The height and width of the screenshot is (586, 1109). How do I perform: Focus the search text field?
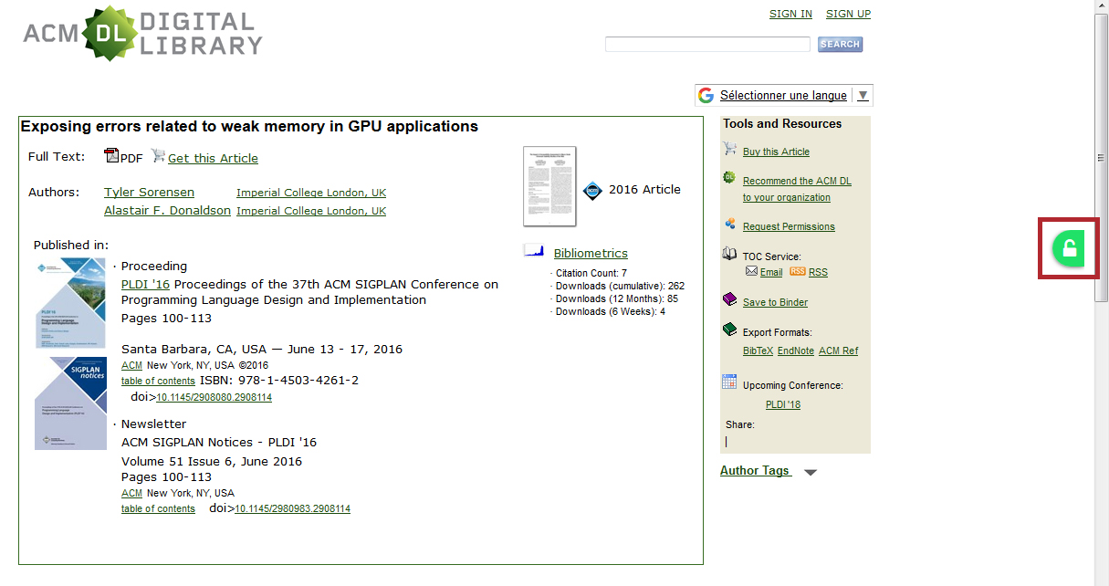(x=707, y=44)
